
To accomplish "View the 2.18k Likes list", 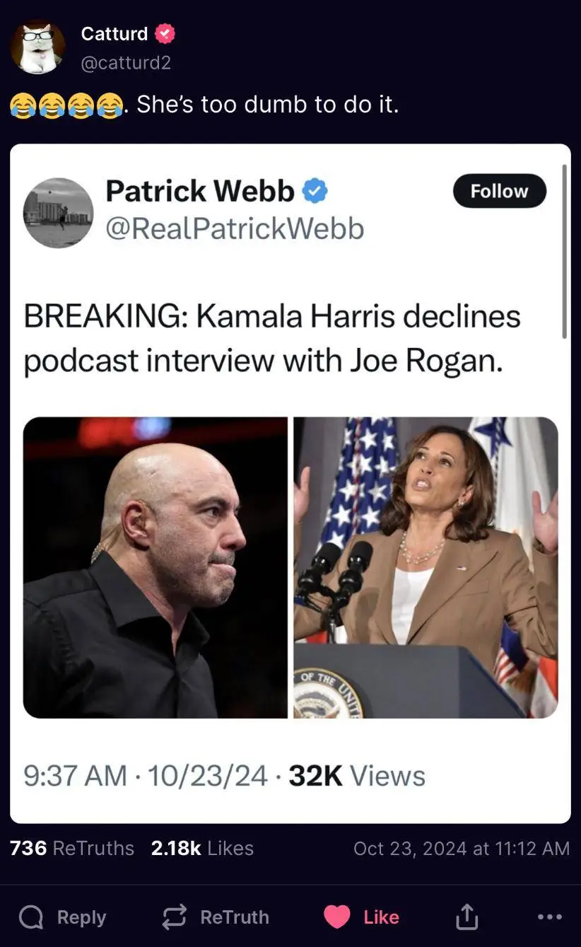I will coord(202,848).
